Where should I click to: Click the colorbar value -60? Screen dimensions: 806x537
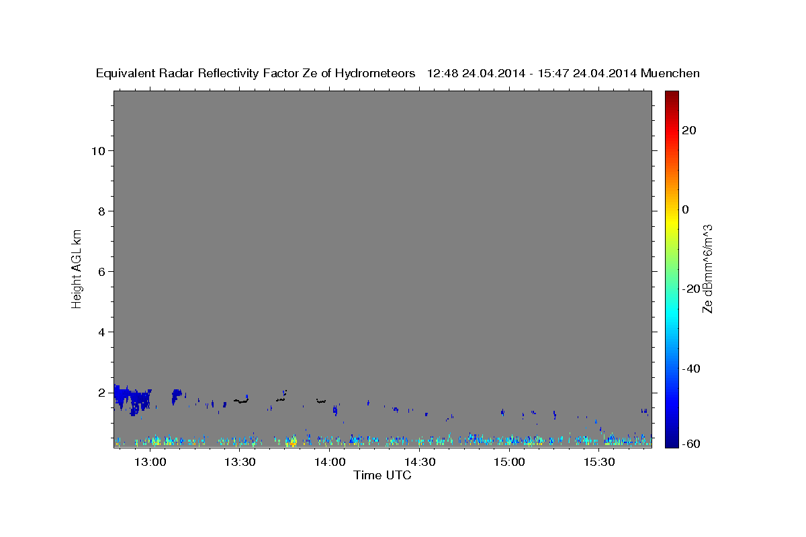tap(692, 443)
